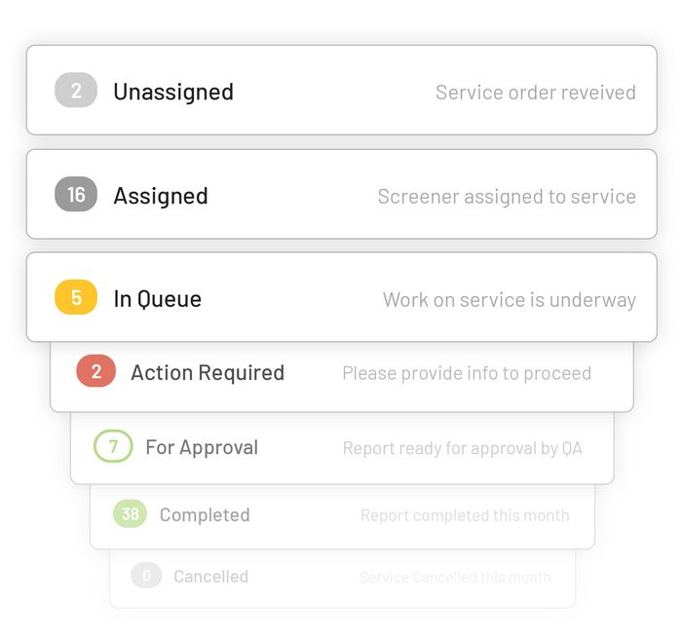Click the dark gray Assigned badge showing 16

coord(76,194)
